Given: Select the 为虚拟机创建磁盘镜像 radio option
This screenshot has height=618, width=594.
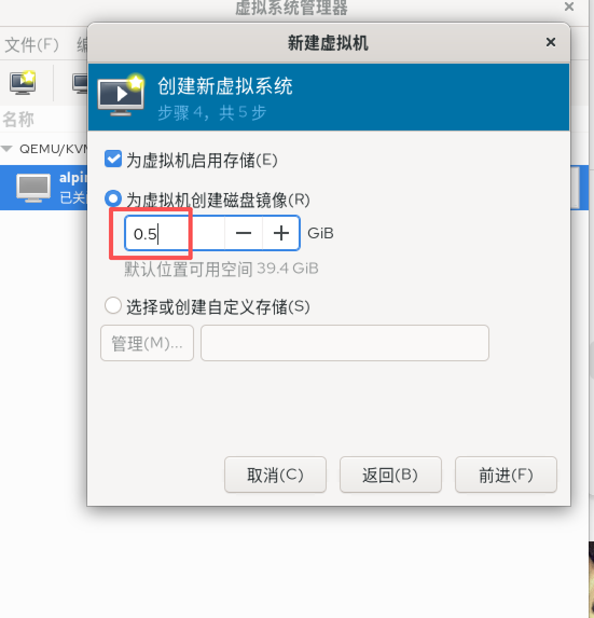Looking at the screenshot, I should [113, 198].
